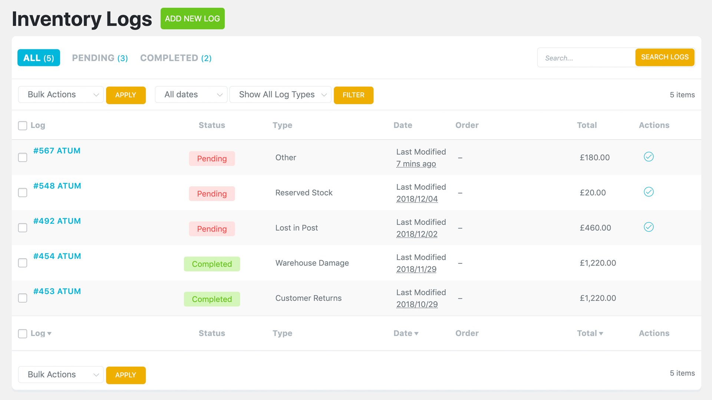Click the £20.00 total

593,193
